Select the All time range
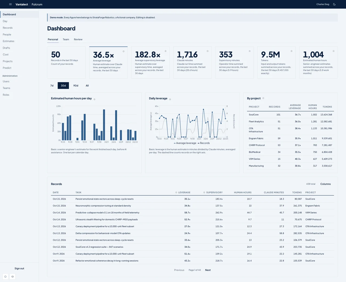The height and width of the screenshot is (282, 346). click(x=87, y=86)
